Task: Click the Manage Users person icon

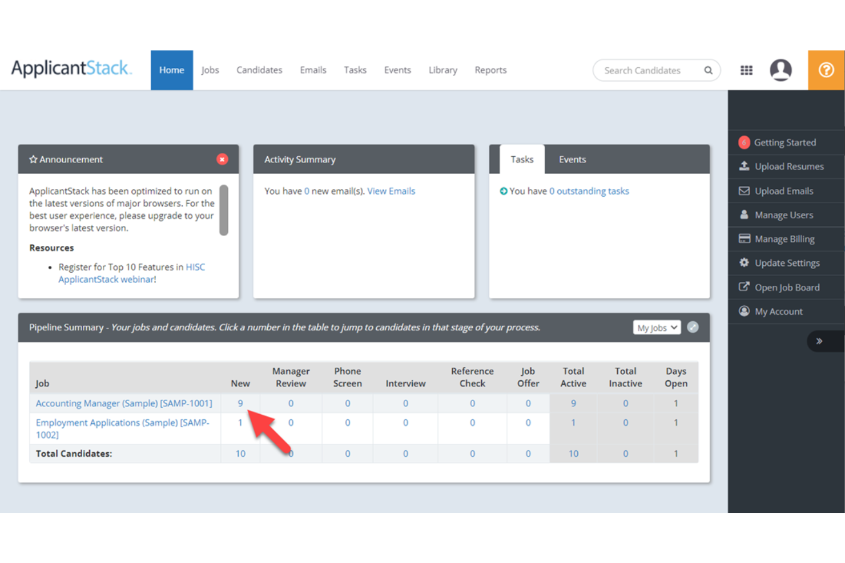Action: [x=744, y=214]
